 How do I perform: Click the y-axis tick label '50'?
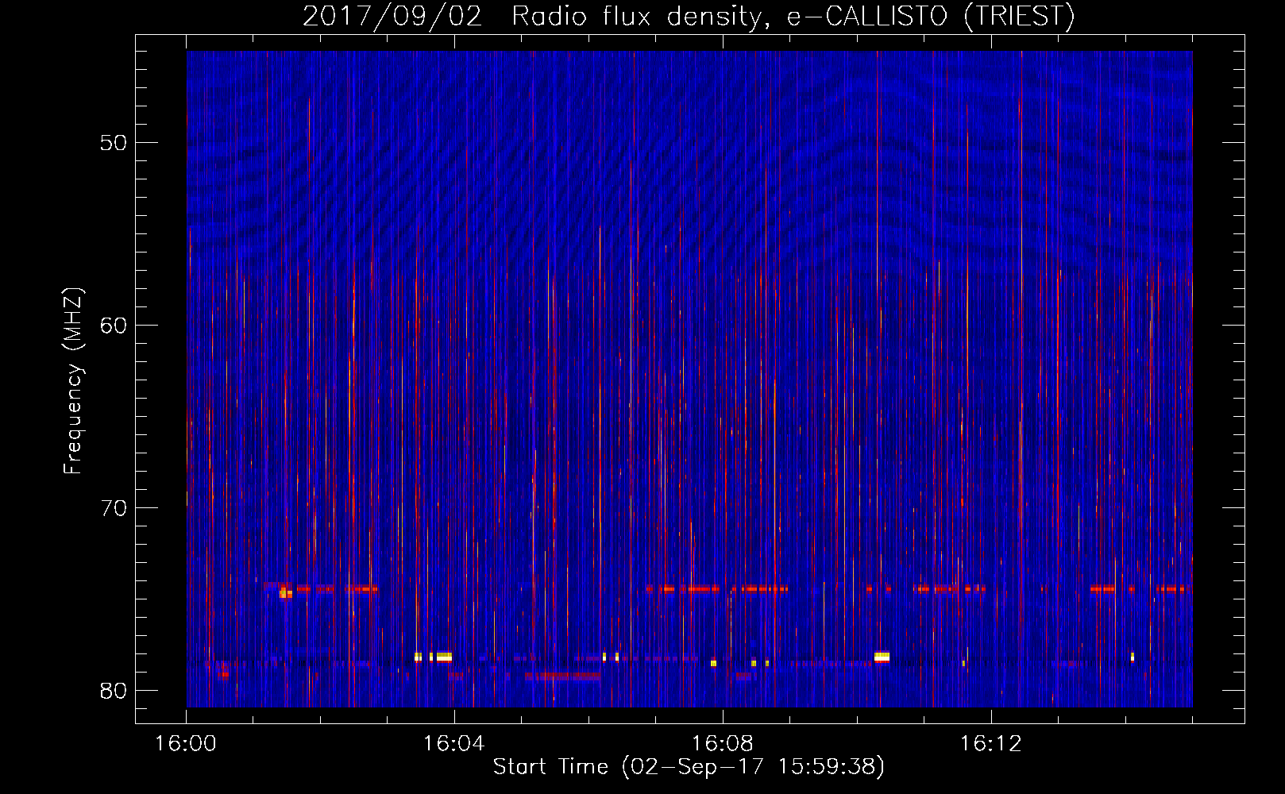(114, 143)
